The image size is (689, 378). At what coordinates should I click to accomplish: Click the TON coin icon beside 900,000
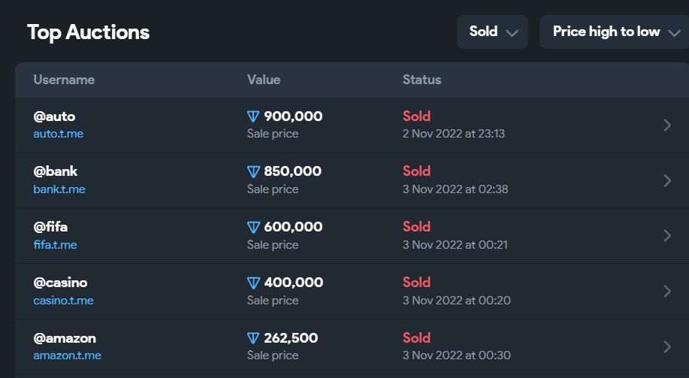253,116
